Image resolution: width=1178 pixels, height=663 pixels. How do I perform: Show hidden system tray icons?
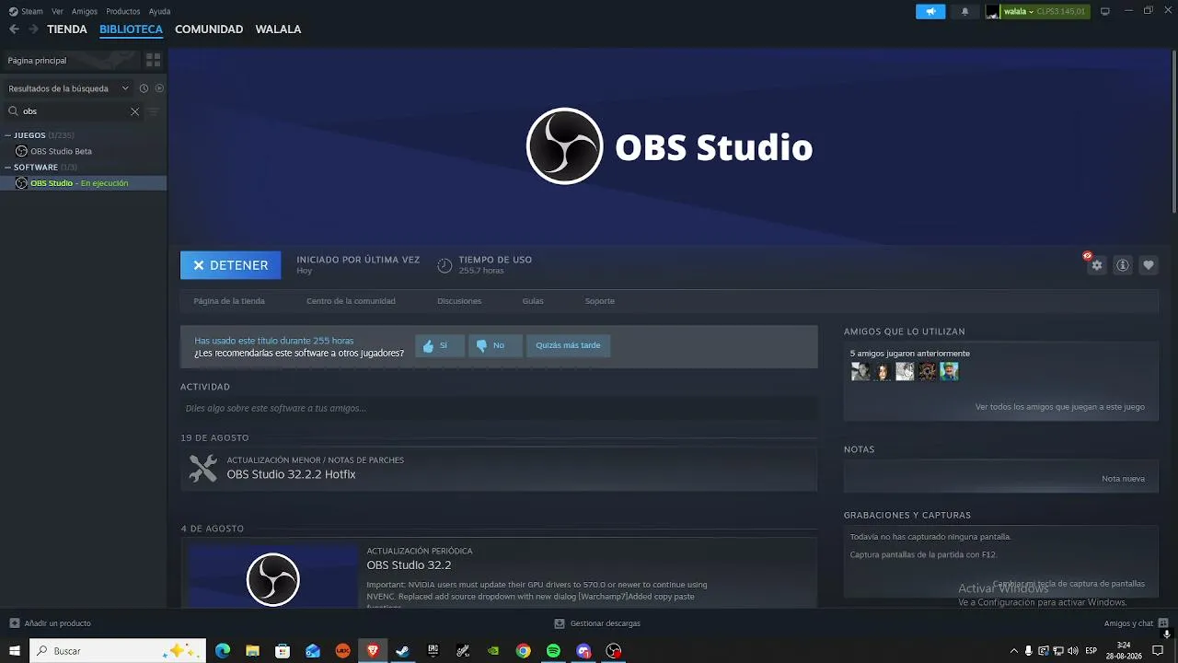pos(1014,651)
